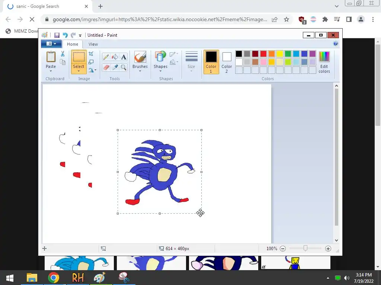Expand the Select dropdown arrow

point(79,71)
